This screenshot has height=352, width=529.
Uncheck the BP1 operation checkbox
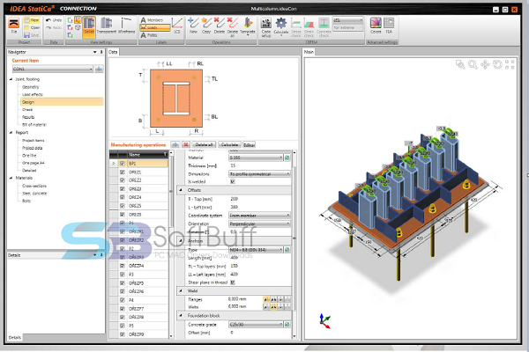click(123, 164)
